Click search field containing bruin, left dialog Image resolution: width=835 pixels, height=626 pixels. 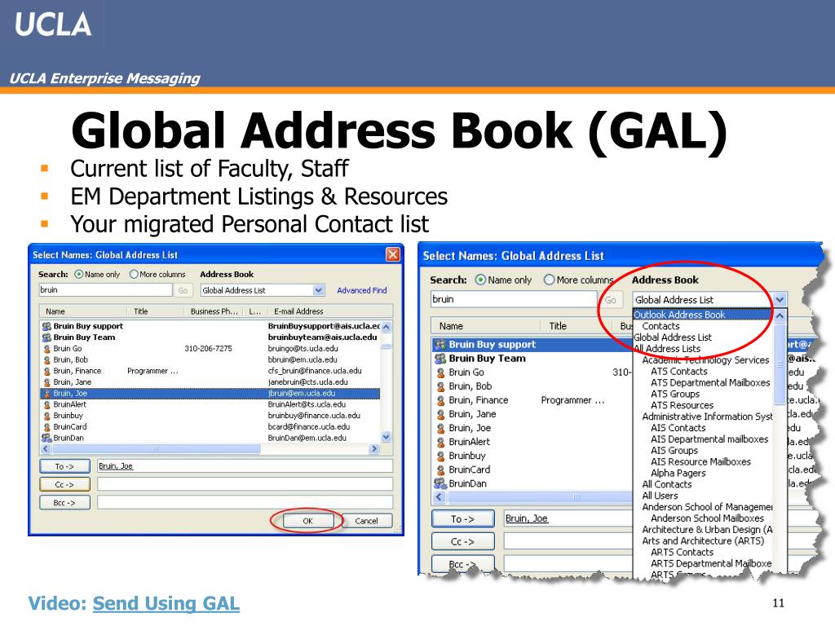(x=105, y=289)
